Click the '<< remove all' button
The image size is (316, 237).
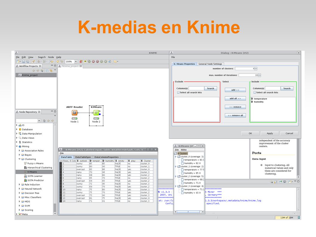[x=235, y=115]
